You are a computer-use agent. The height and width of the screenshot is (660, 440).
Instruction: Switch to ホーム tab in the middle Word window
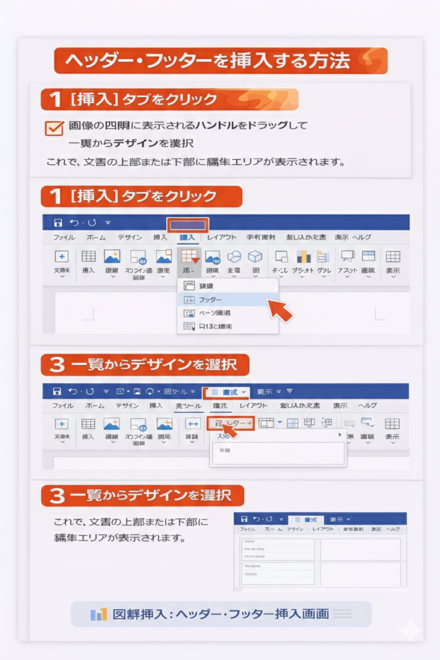[x=95, y=406]
